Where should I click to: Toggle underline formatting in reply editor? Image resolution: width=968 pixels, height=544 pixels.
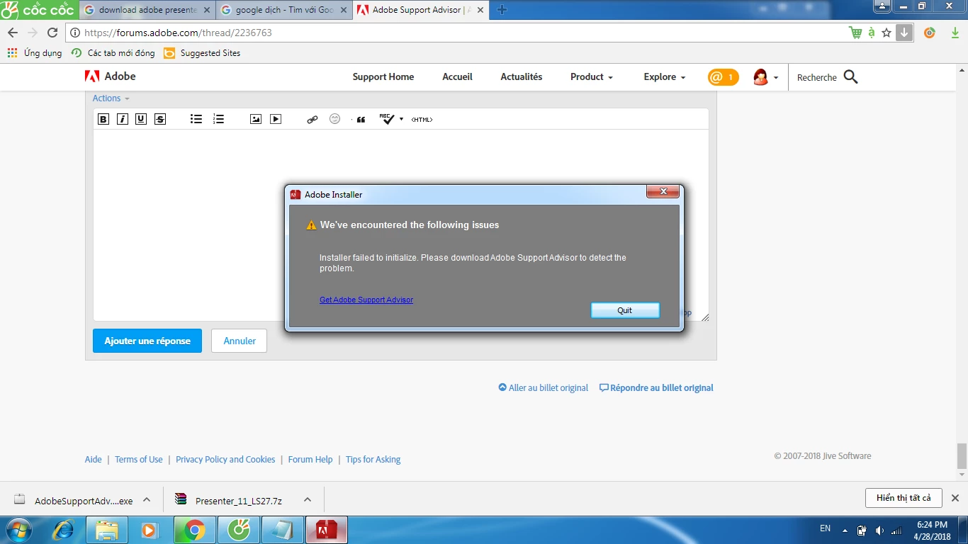(x=141, y=119)
